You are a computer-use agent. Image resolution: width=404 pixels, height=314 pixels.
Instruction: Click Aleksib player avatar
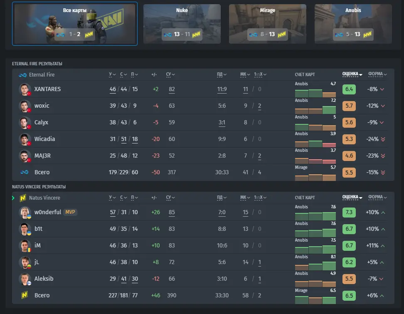(25, 279)
